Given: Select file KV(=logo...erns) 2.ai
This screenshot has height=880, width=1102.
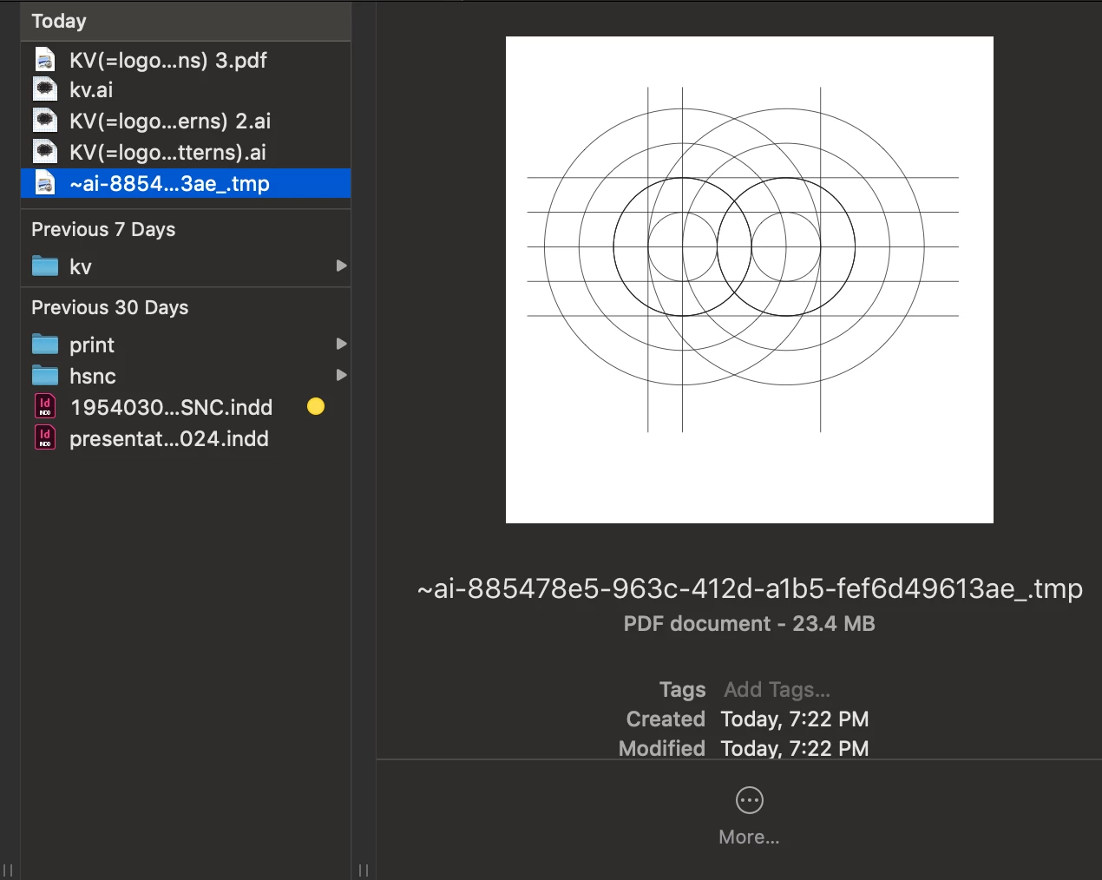Looking at the screenshot, I should click(170, 121).
